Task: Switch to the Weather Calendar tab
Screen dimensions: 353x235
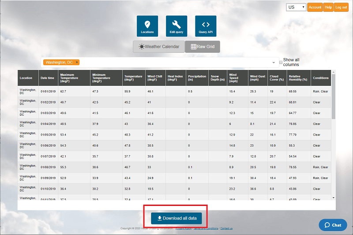Action: pyautogui.click(x=159, y=47)
